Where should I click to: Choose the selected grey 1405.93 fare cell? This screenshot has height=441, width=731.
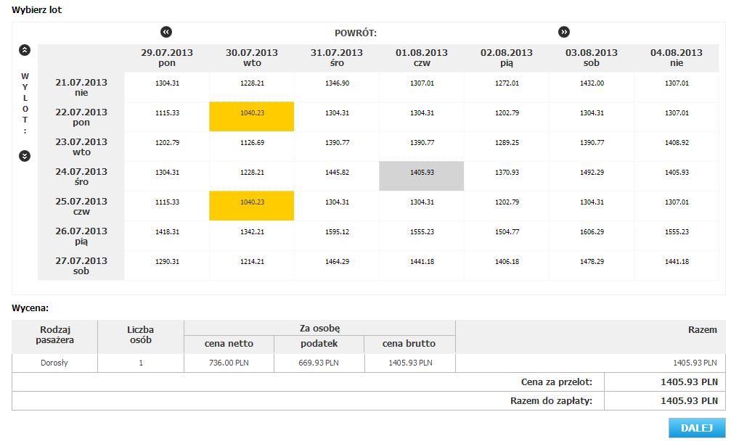tap(422, 176)
